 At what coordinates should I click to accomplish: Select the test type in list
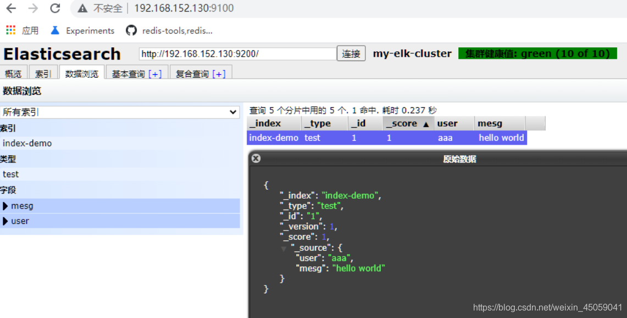pos(11,174)
